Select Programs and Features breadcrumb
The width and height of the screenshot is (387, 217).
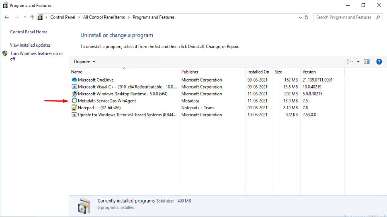pos(154,17)
